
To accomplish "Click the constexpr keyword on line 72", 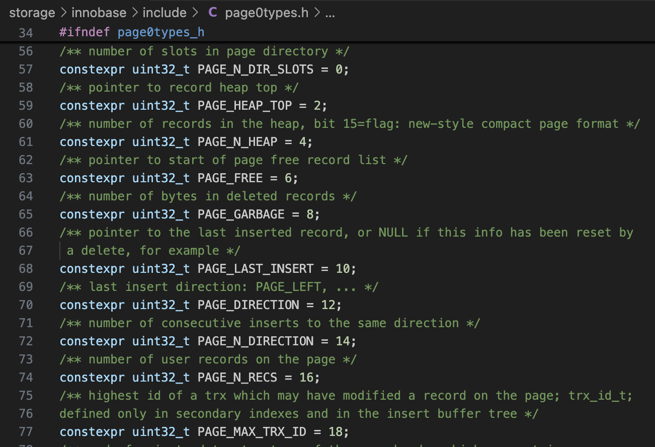I will 92,341.
